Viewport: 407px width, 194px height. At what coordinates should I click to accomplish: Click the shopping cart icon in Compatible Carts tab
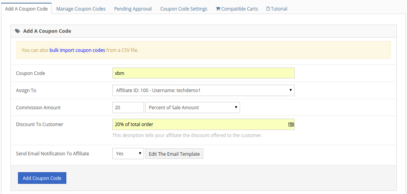[x=218, y=9]
